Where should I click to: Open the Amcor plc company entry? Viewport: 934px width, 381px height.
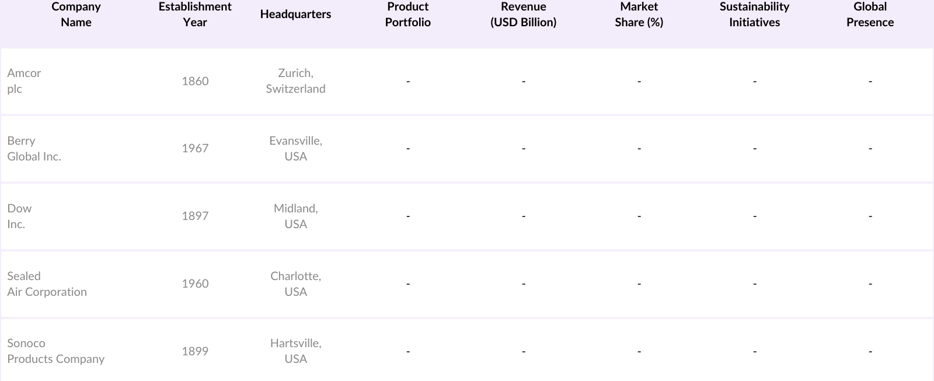24,81
